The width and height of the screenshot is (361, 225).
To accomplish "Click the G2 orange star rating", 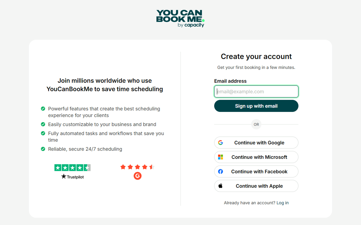I will coord(137,167).
